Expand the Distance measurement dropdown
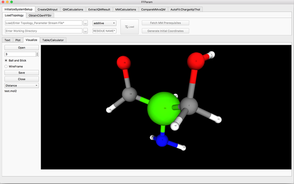This screenshot has height=184, width=294. pyautogui.click(x=21, y=85)
